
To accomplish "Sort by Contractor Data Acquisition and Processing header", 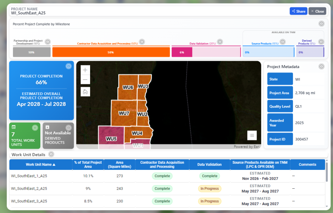I will click(x=162, y=164).
